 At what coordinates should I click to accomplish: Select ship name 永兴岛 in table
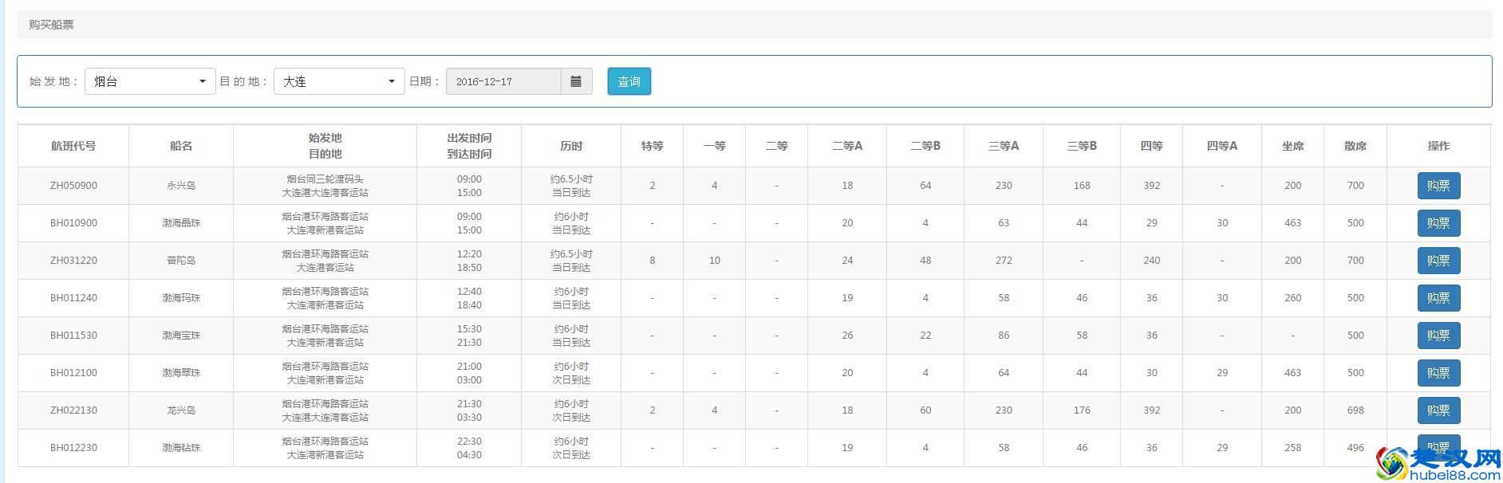coord(181,186)
